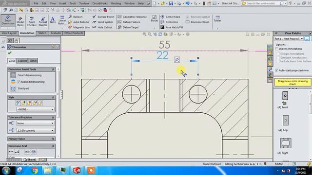Select the Magnetic Line tool
The width and height of the screenshot is (312, 175).
tap(79, 27)
